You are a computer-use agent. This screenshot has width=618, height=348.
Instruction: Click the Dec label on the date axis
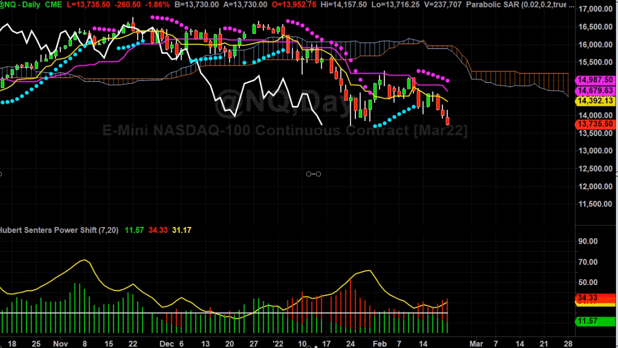[x=167, y=344]
